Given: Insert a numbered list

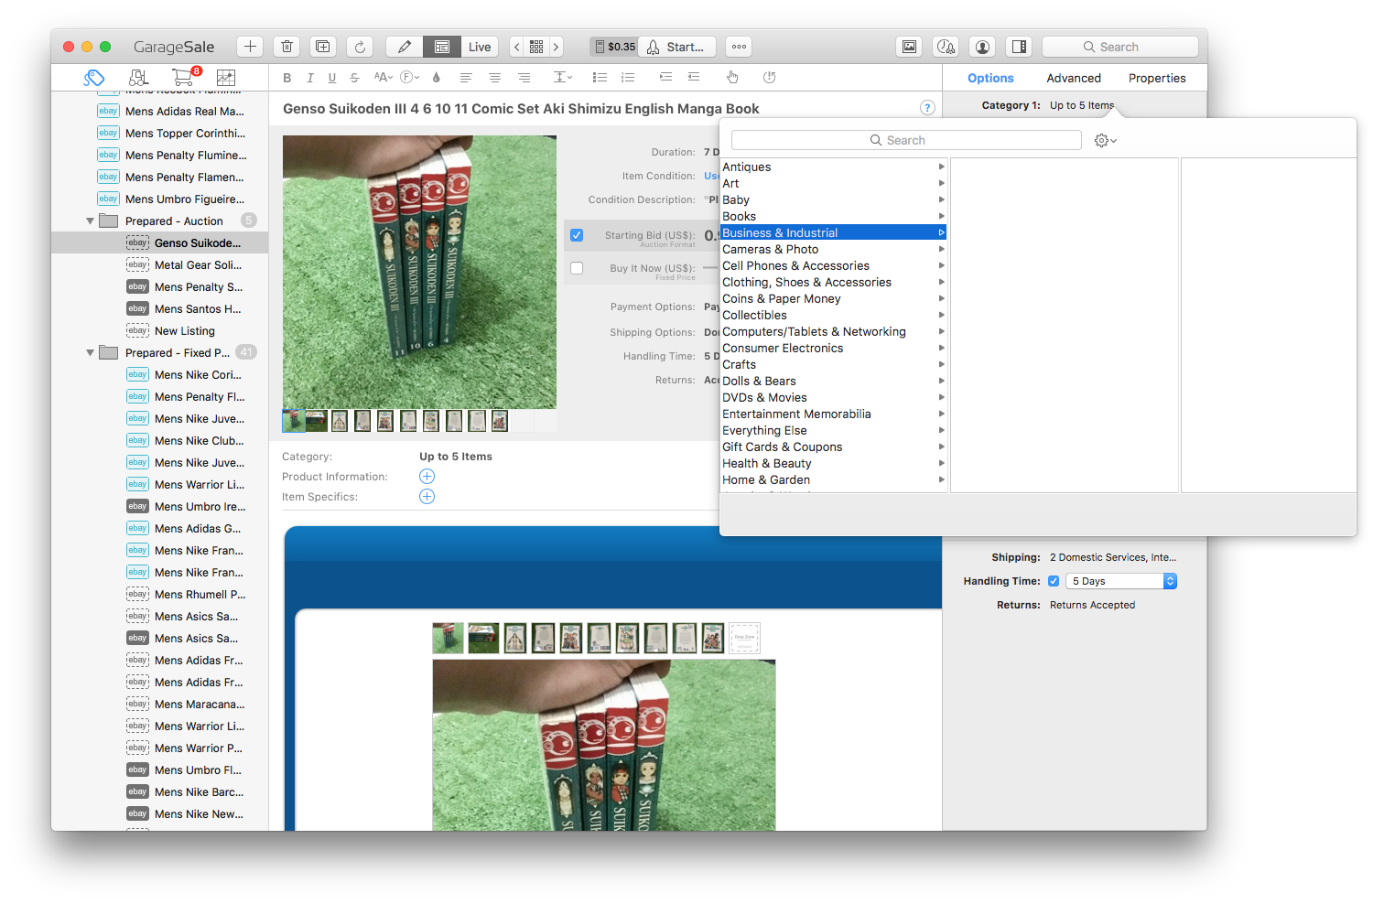Looking at the screenshot, I should coord(628,78).
